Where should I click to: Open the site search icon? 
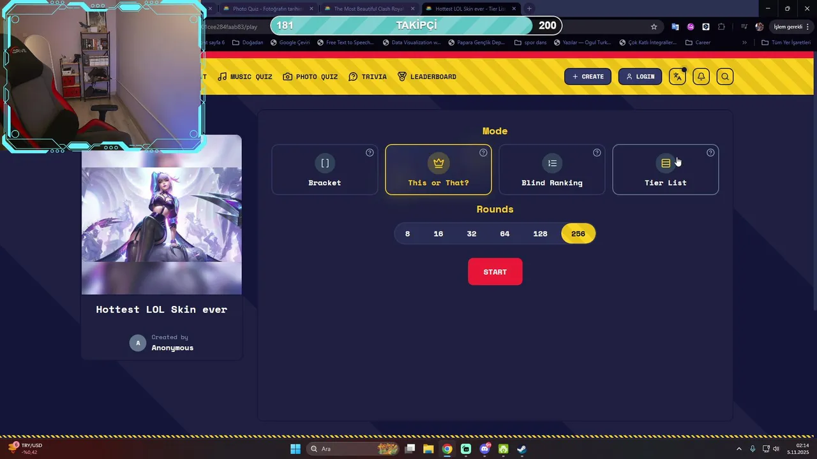pos(725,76)
